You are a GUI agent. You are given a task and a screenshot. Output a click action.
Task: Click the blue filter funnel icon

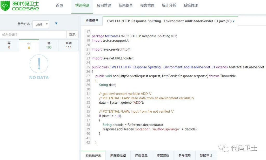pos(56,24)
